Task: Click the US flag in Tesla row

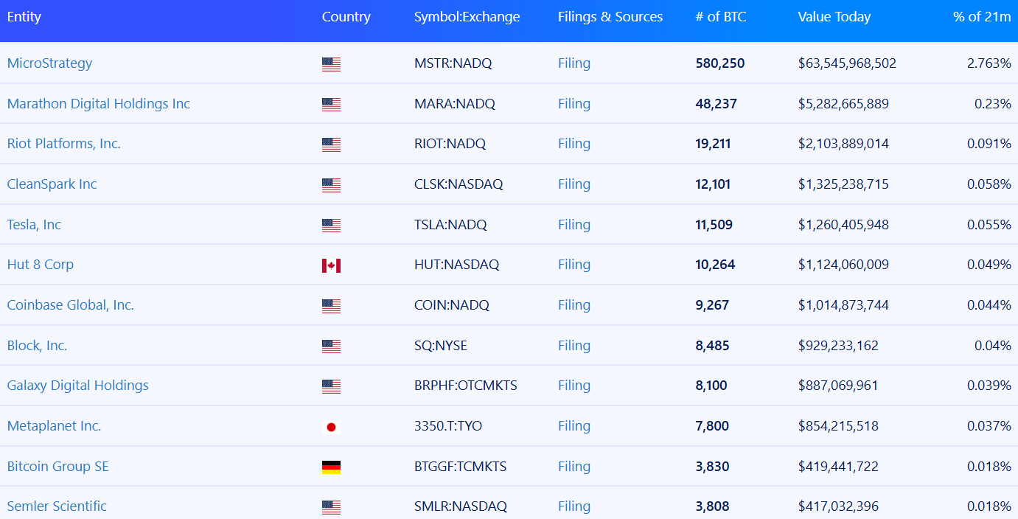Action: (x=331, y=226)
